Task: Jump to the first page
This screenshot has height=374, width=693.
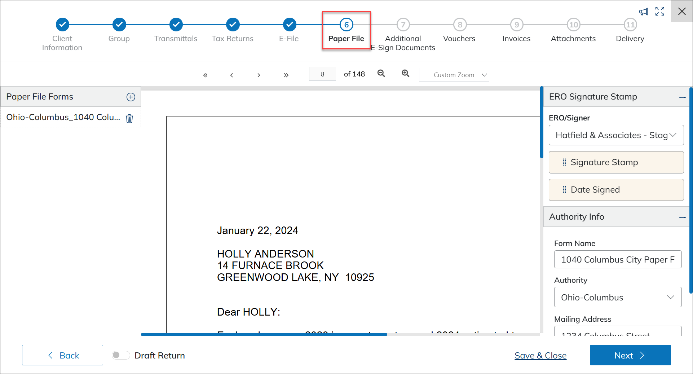Action: [x=206, y=75]
